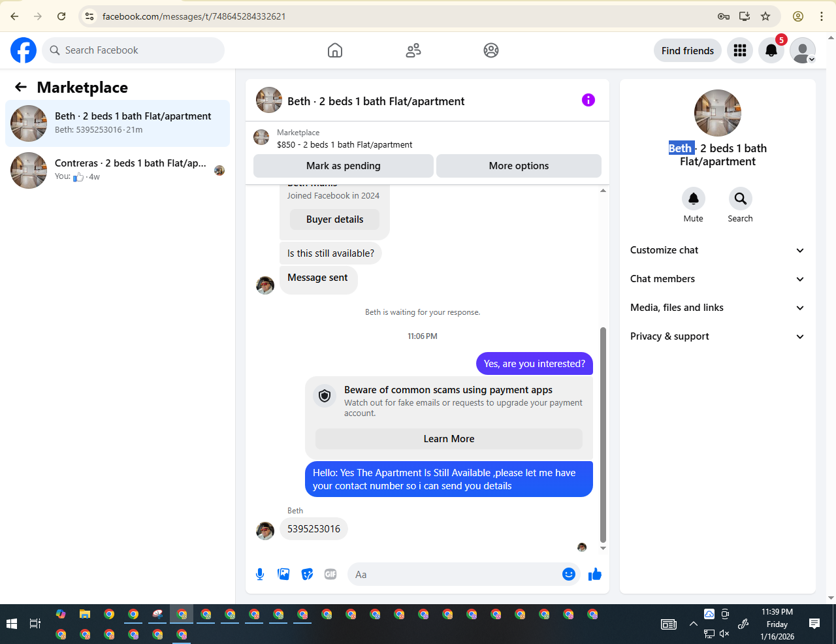The width and height of the screenshot is (836, 644).
Task: Open the browser saved passwords key icon
Action: pos(723,16)
